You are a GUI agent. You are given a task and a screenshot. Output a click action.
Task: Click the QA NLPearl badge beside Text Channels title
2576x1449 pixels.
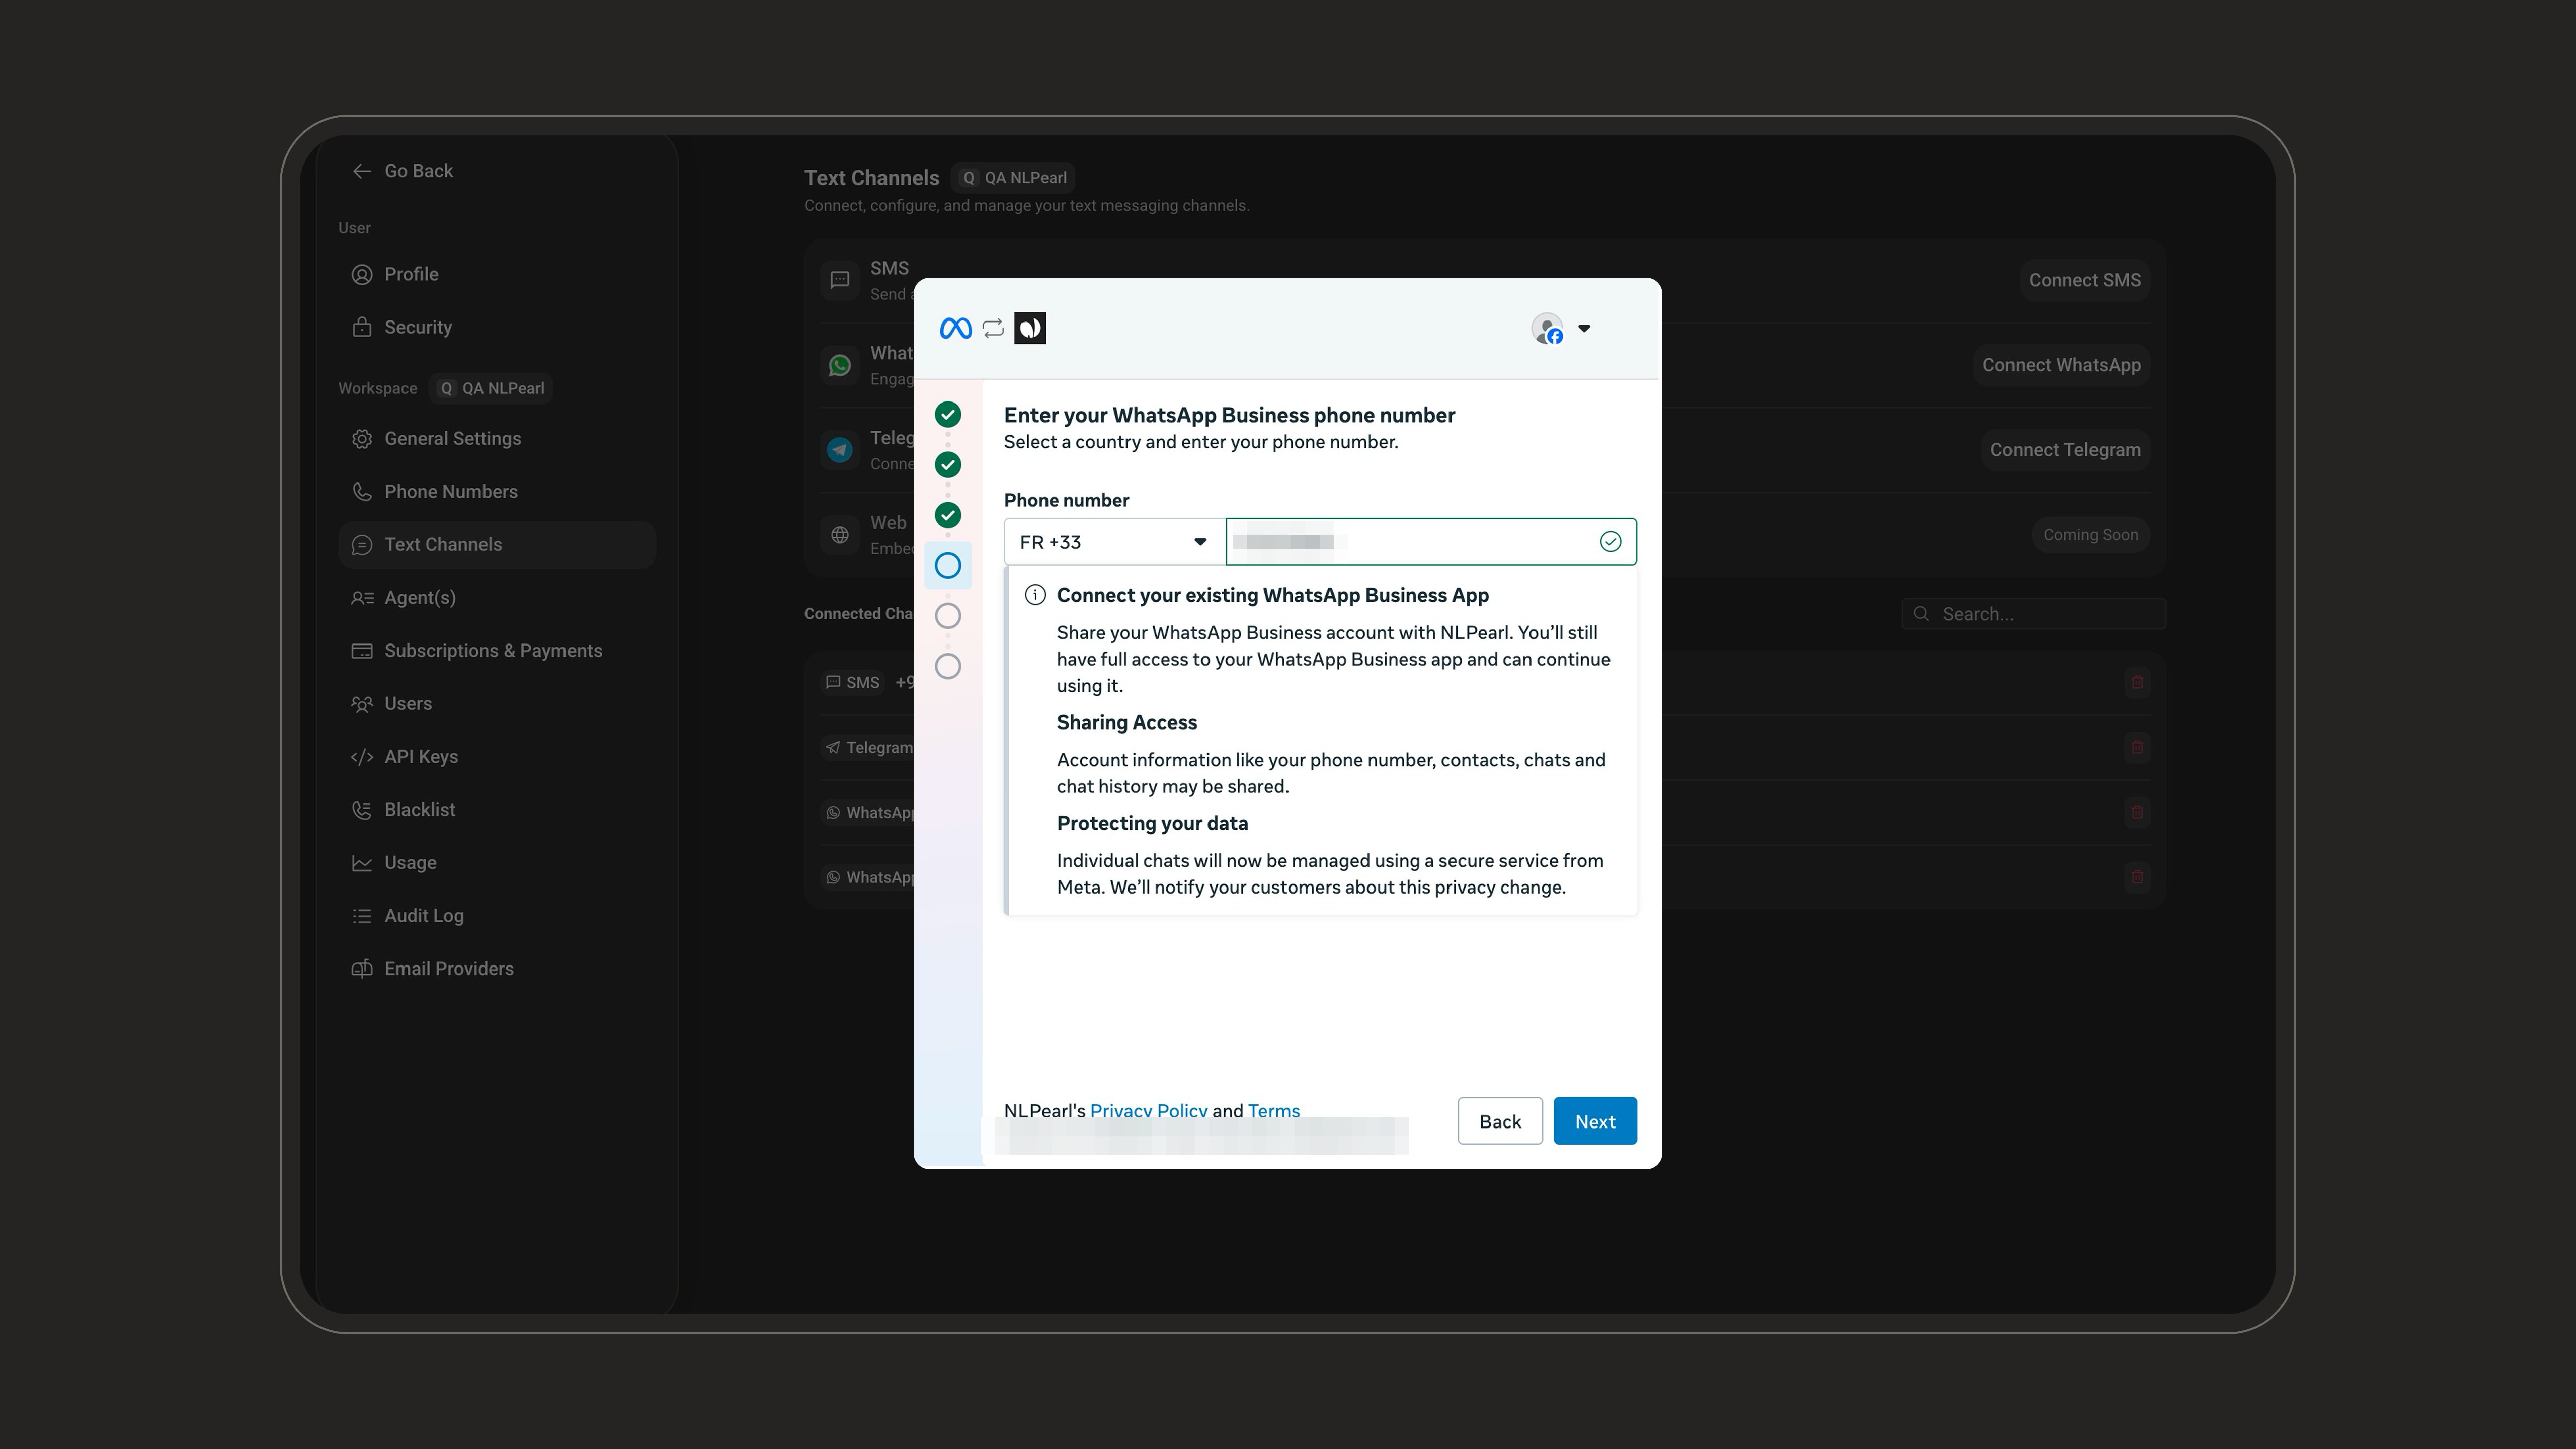1013,177
